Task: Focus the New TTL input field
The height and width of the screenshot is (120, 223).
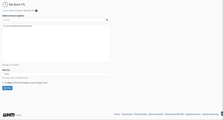Action: [56, 74]
